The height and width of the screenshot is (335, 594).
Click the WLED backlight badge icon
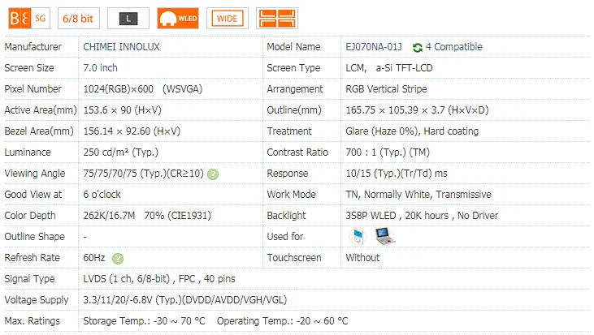(178, 18)
